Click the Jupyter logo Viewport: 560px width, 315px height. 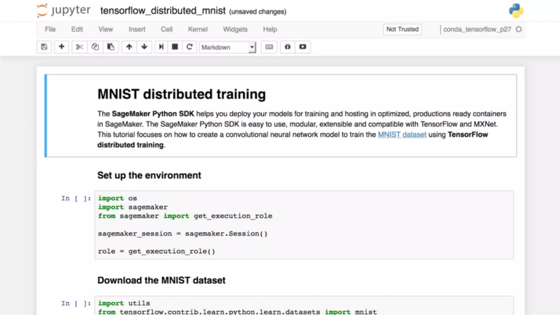[63, 11]
